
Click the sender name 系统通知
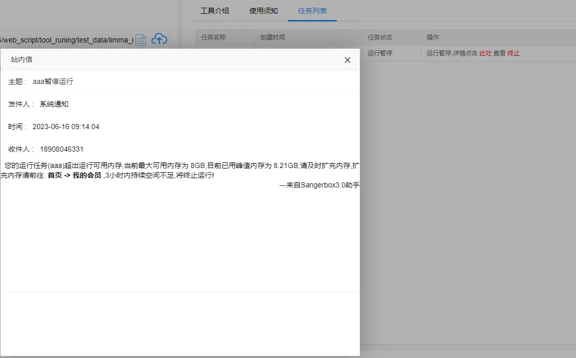click(x=54, y=104)
